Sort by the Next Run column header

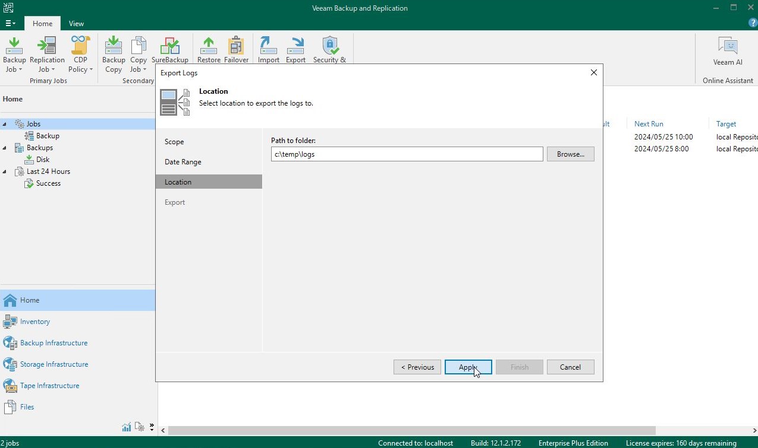tap(649, 124)
